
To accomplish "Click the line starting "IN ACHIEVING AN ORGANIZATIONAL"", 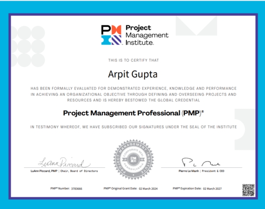I will pyautogui.click(x=133, y=94).
